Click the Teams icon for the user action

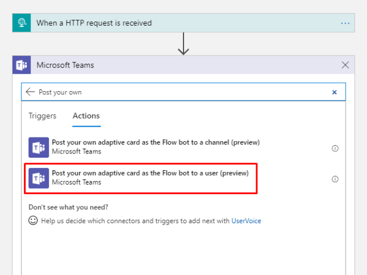click(38, 178)
